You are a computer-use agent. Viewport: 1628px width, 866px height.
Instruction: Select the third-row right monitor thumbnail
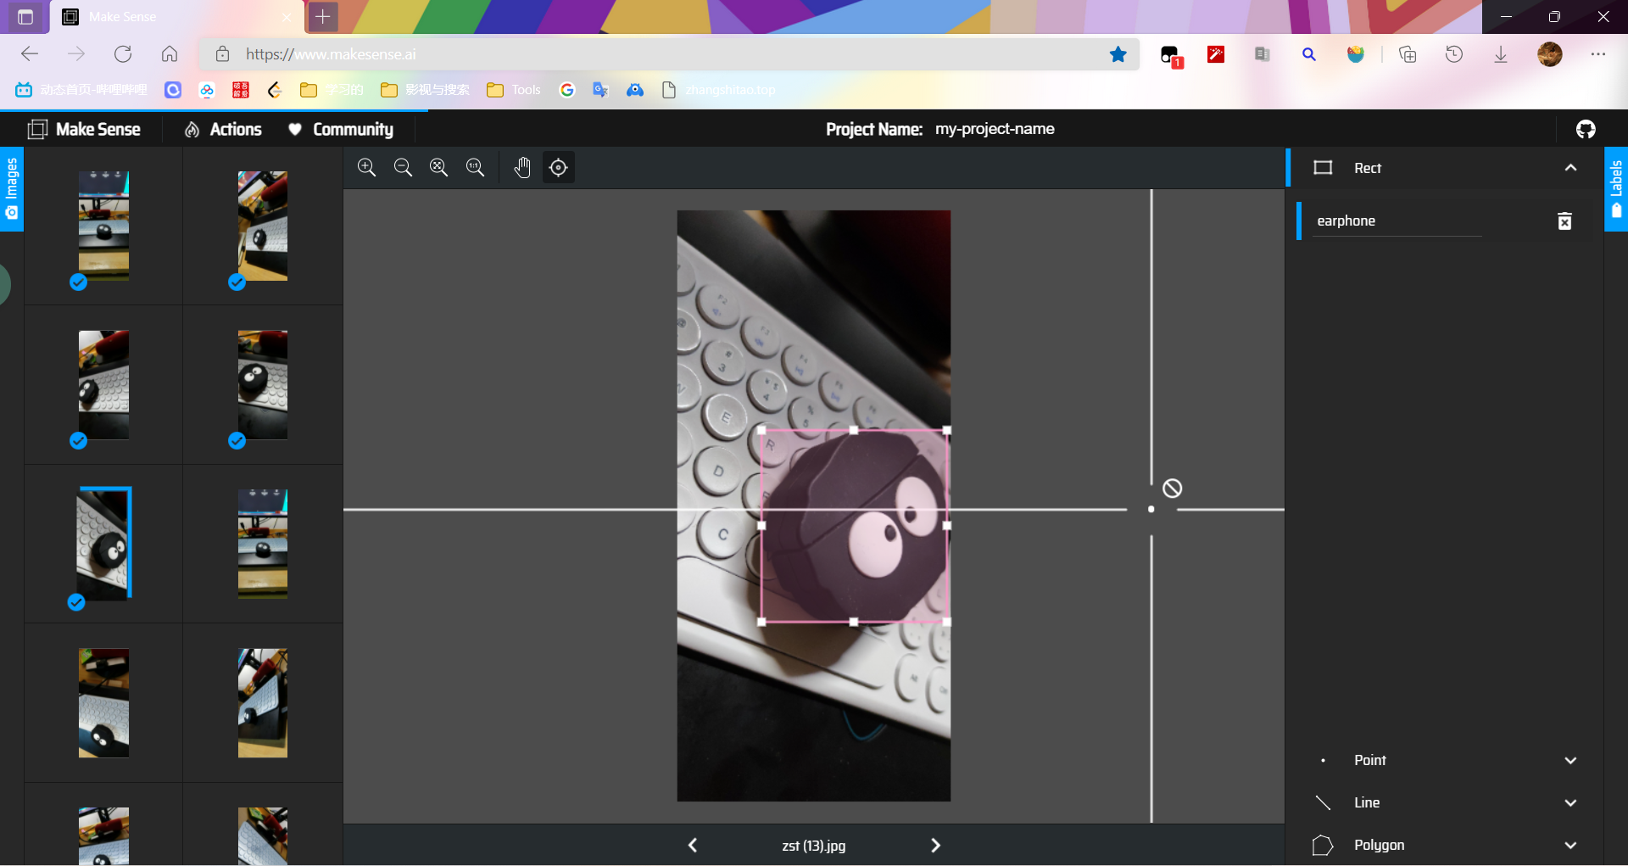(x=263, y=544)
